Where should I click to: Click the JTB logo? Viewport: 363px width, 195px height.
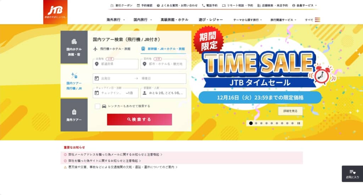pos(55,12)
